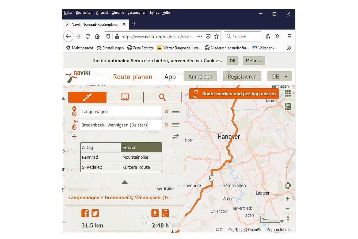The image size is (358, 239).
Task: Reset map north compass arrow
Action: point(288,218)
